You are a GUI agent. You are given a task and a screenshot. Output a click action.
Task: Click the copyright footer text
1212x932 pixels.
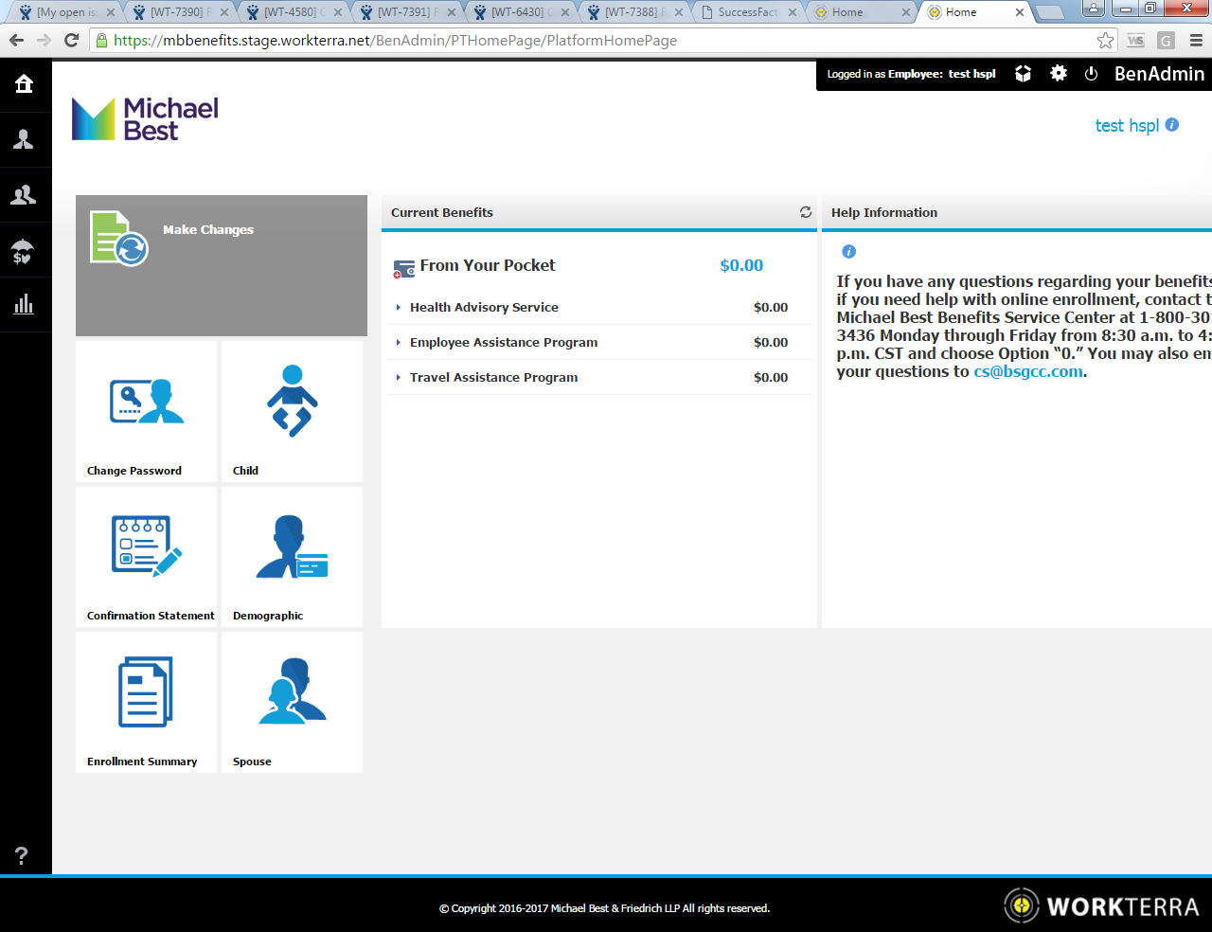[x=604, y=908]
